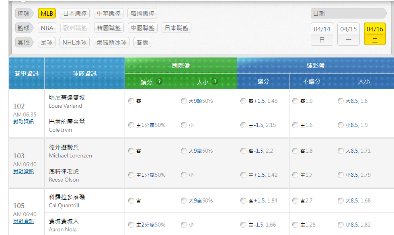Select 客 讓分 radio for 科羅拉多落磯
The image size is (394, 235).
click(x=131, y=200)
